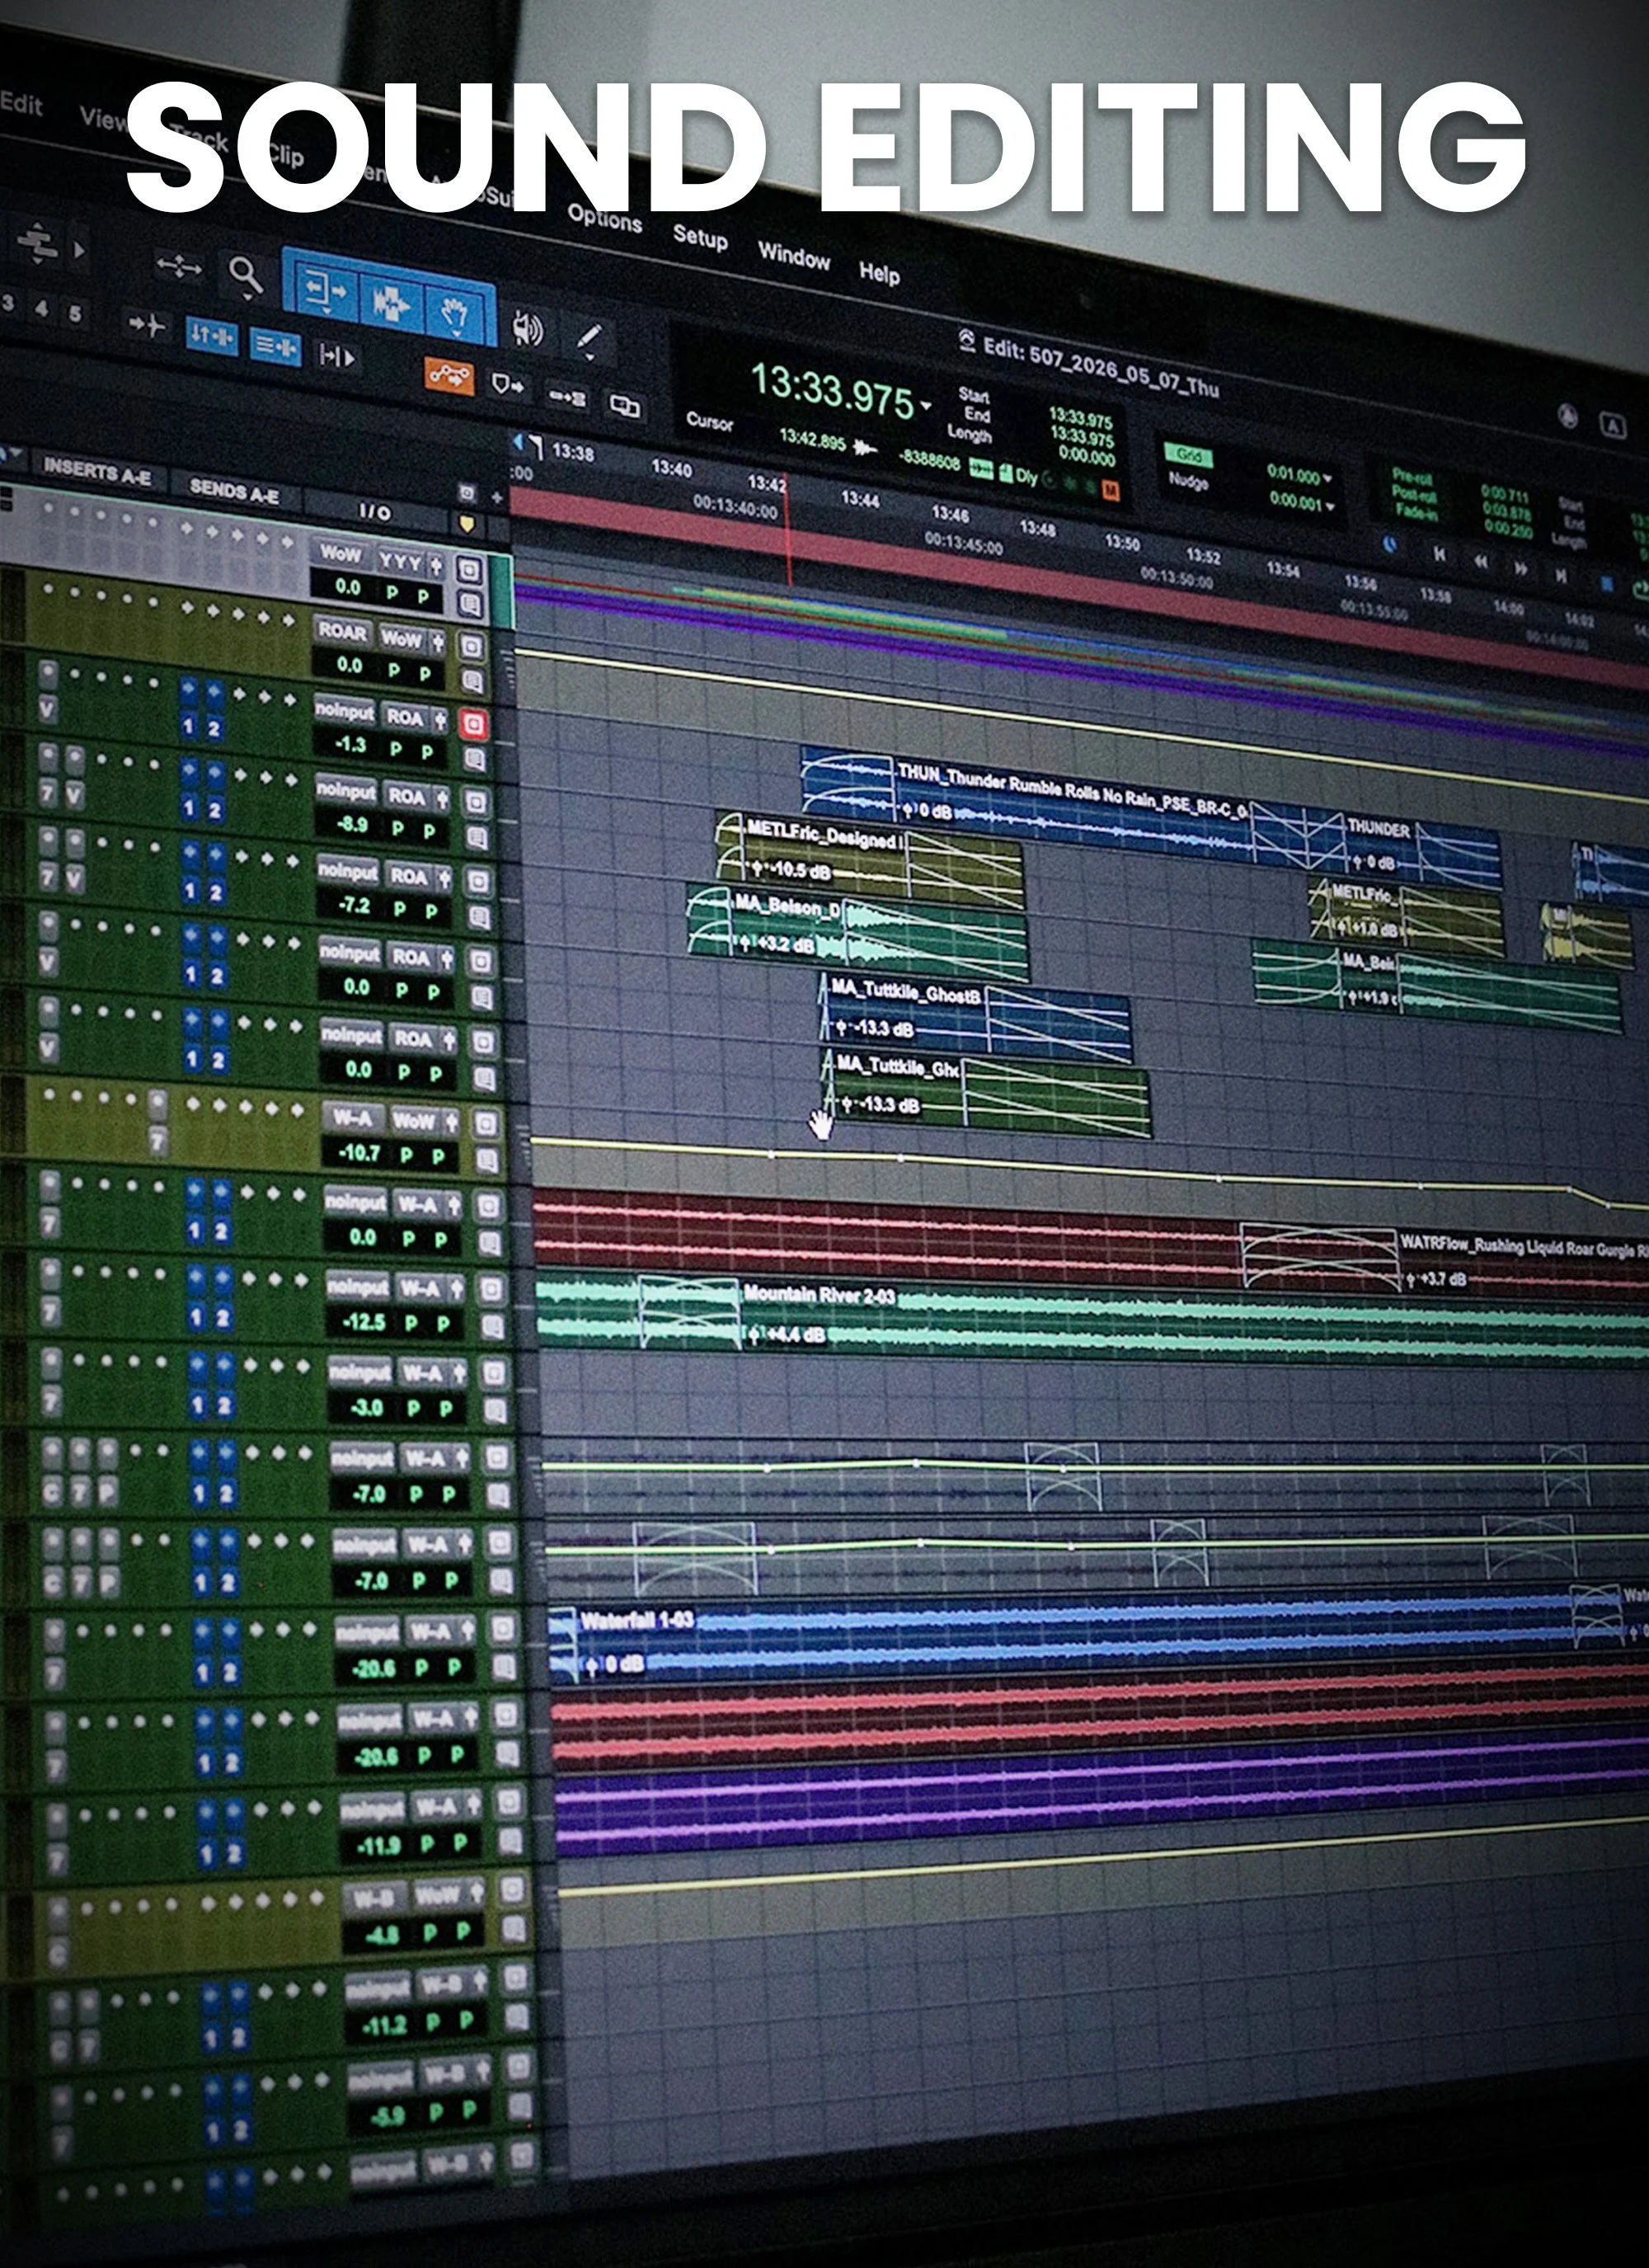
Task: Click the Fast Forward transport button
Action: coord(1520,568)
